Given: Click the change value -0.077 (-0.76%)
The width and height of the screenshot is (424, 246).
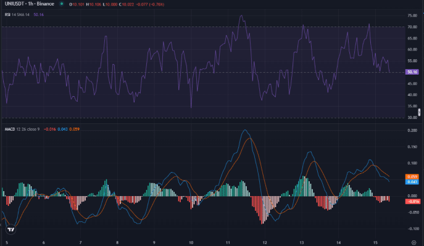Looking at the screenshot, I should click(x=150, y=4).
